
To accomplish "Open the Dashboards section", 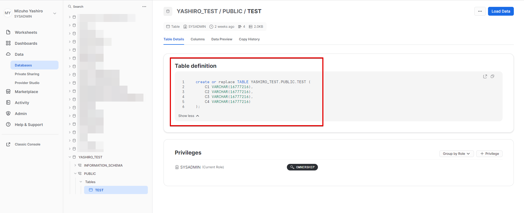I will [x=26, y=43].
